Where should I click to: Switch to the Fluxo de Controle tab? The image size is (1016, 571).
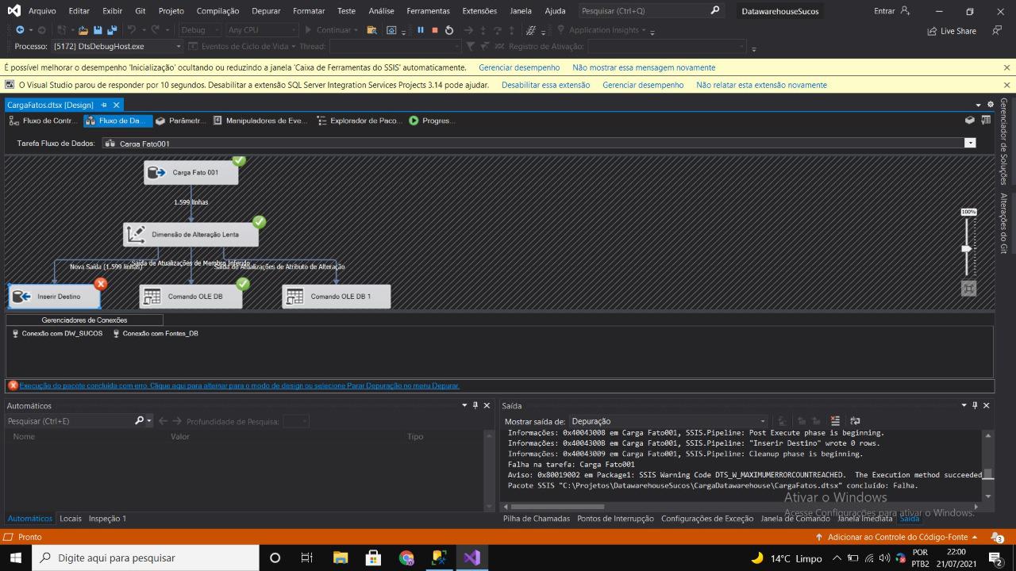coord(44,121)
